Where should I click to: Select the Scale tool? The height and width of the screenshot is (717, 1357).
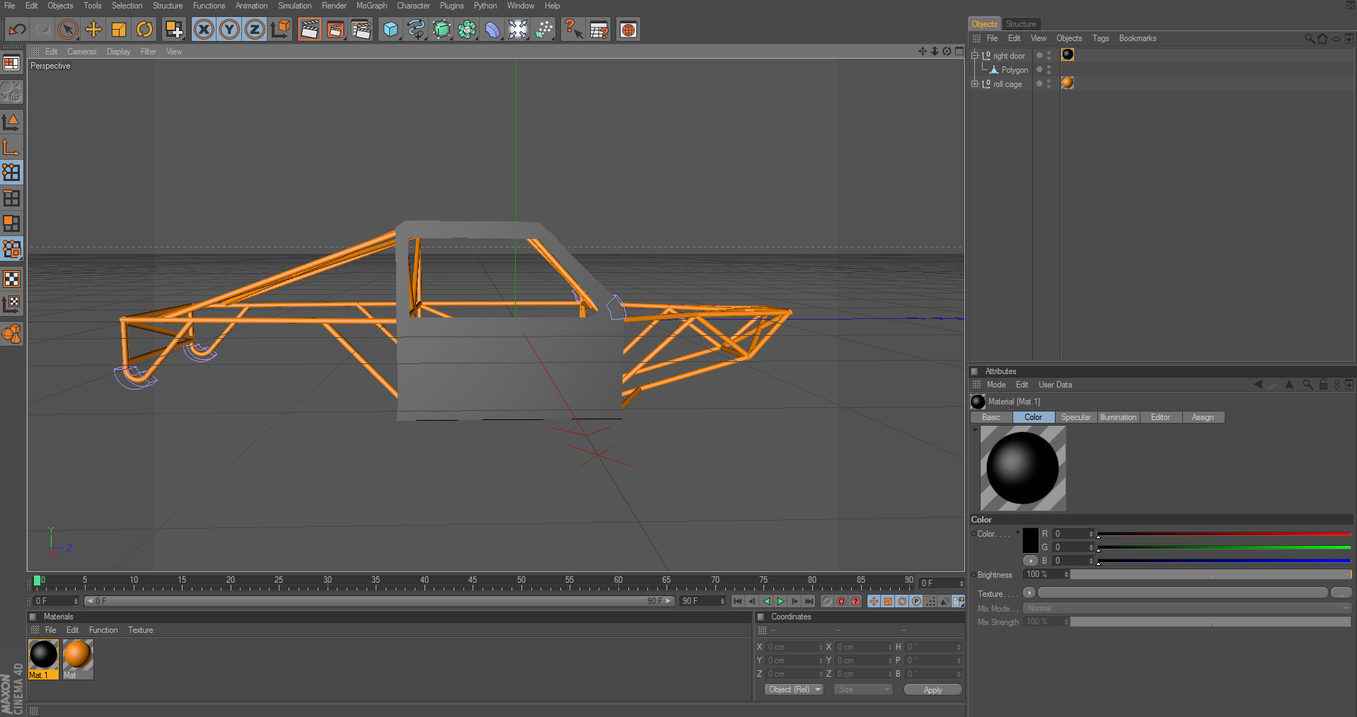[x=119, y=30]
